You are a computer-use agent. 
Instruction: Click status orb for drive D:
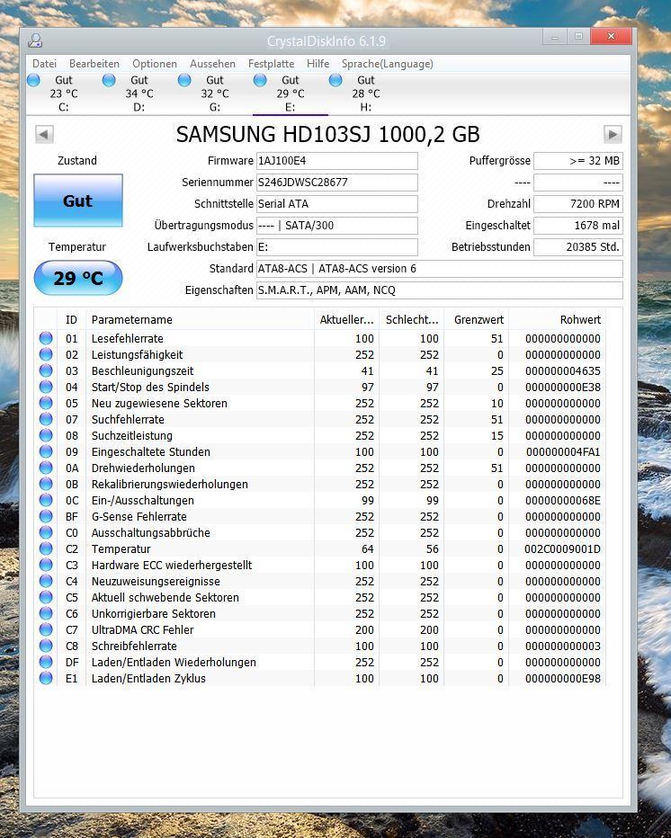coord(109,80)
